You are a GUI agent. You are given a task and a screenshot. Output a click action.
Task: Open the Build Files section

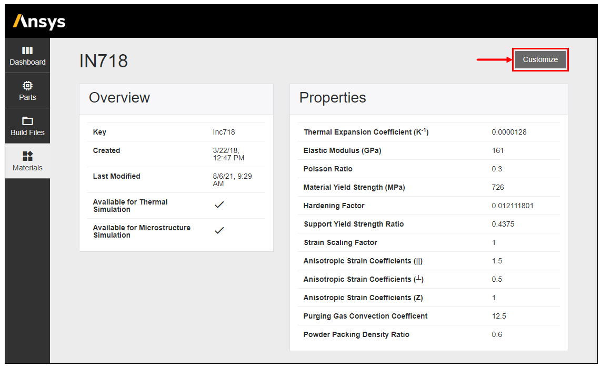coord(27,126)
